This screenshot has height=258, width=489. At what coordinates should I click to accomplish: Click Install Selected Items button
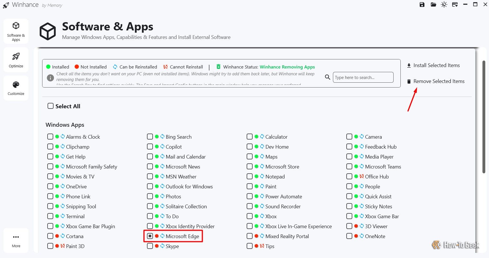tap(433, 65)
